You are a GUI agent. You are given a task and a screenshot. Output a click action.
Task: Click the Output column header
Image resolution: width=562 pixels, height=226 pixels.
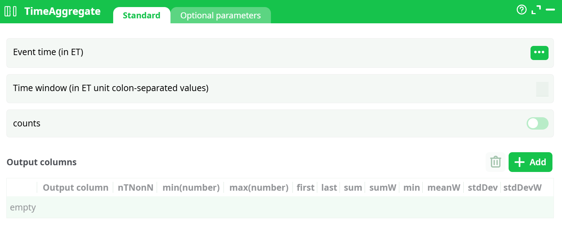tap(75, 188)
